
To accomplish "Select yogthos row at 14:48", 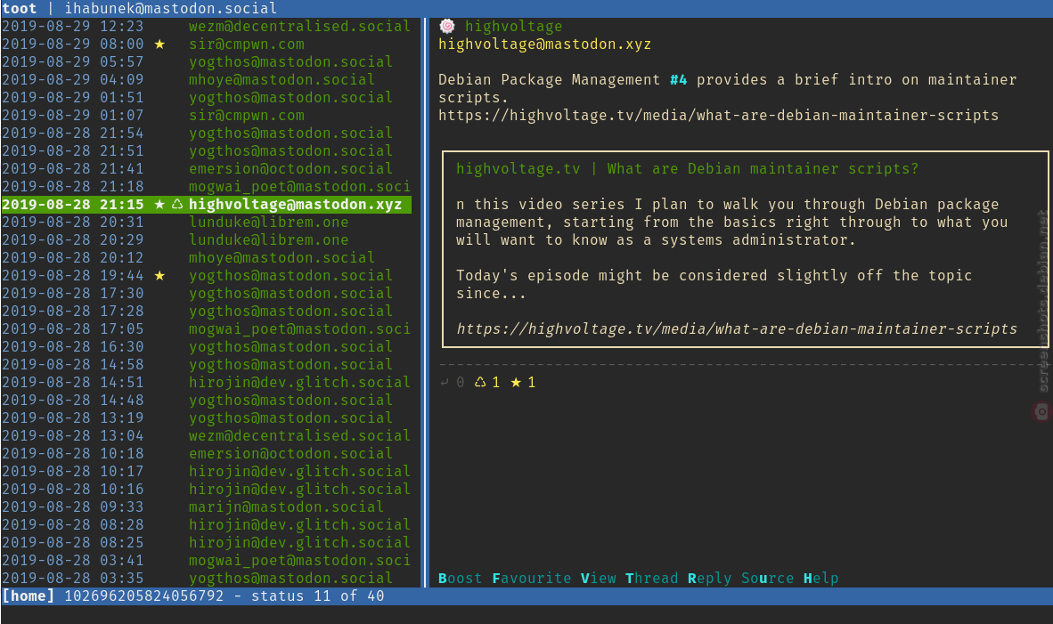I will 206,400.
